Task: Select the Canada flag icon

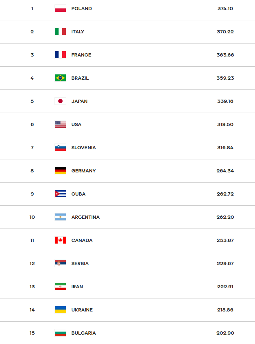Action: [x=60, y=240]
